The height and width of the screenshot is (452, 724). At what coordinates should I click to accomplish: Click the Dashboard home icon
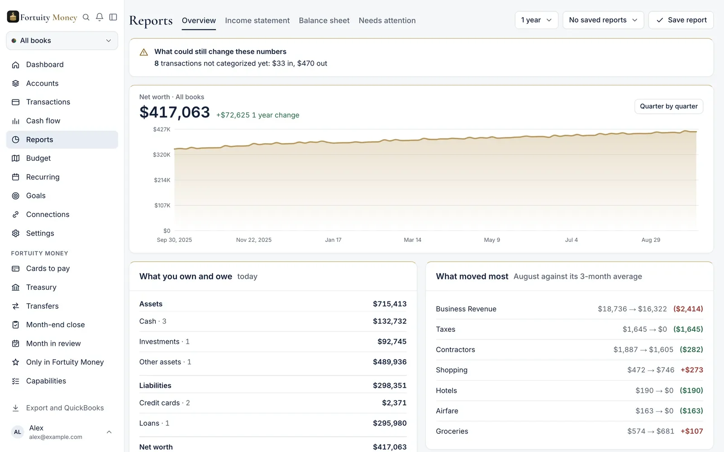(x=16, y=65)
